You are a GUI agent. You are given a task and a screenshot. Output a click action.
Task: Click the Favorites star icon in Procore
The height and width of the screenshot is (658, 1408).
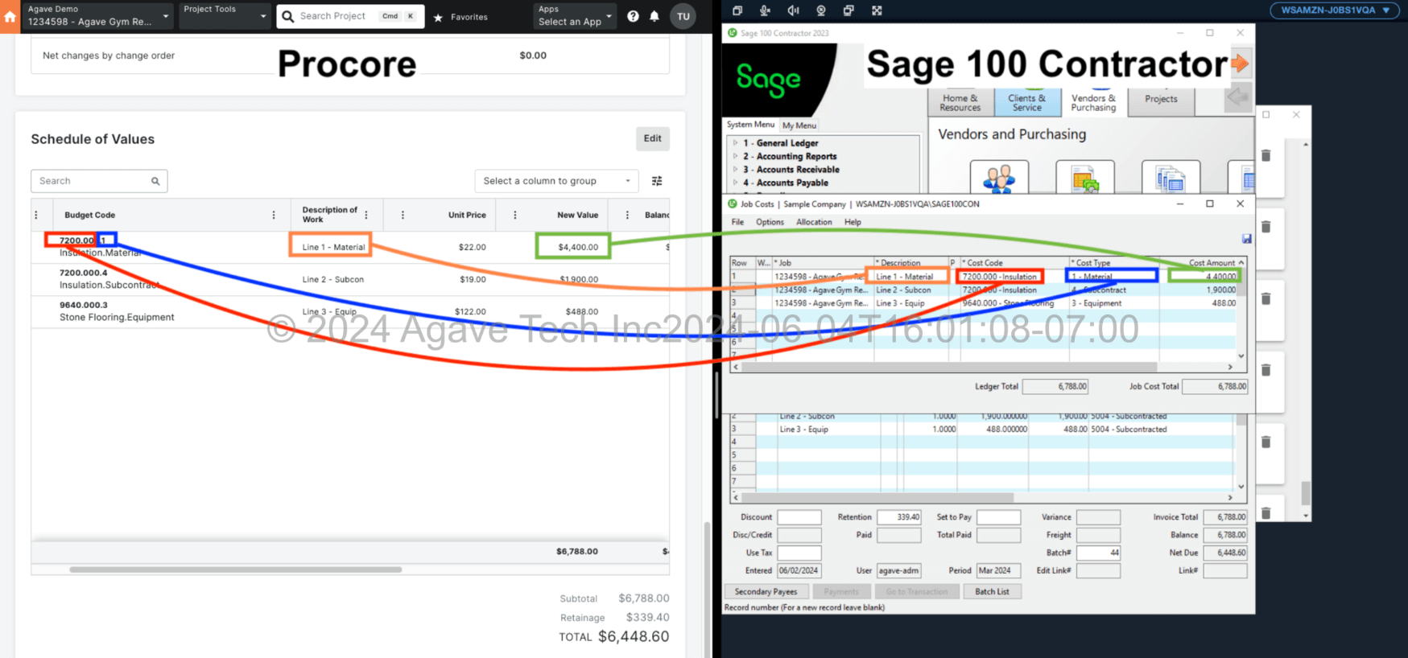coord(438,17)
